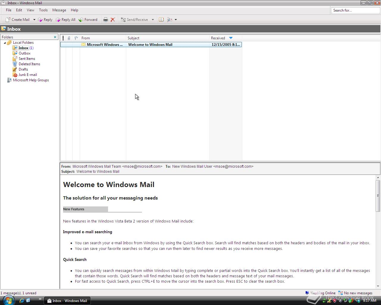381x305 pixels.
Task: Click the Reply toolbar button
Action: pos(45,20)
